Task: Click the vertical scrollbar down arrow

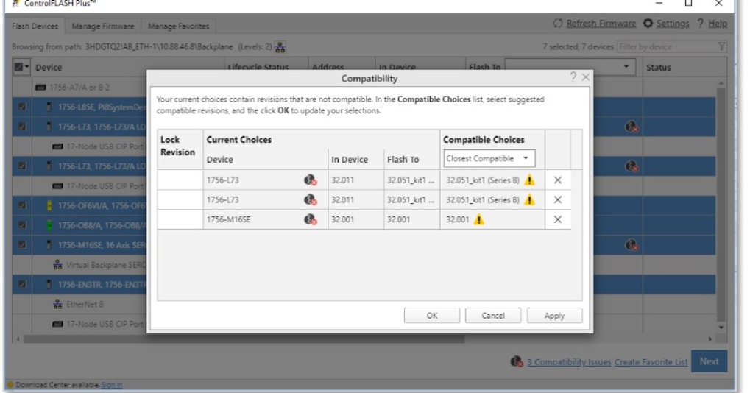Action: 721,327
